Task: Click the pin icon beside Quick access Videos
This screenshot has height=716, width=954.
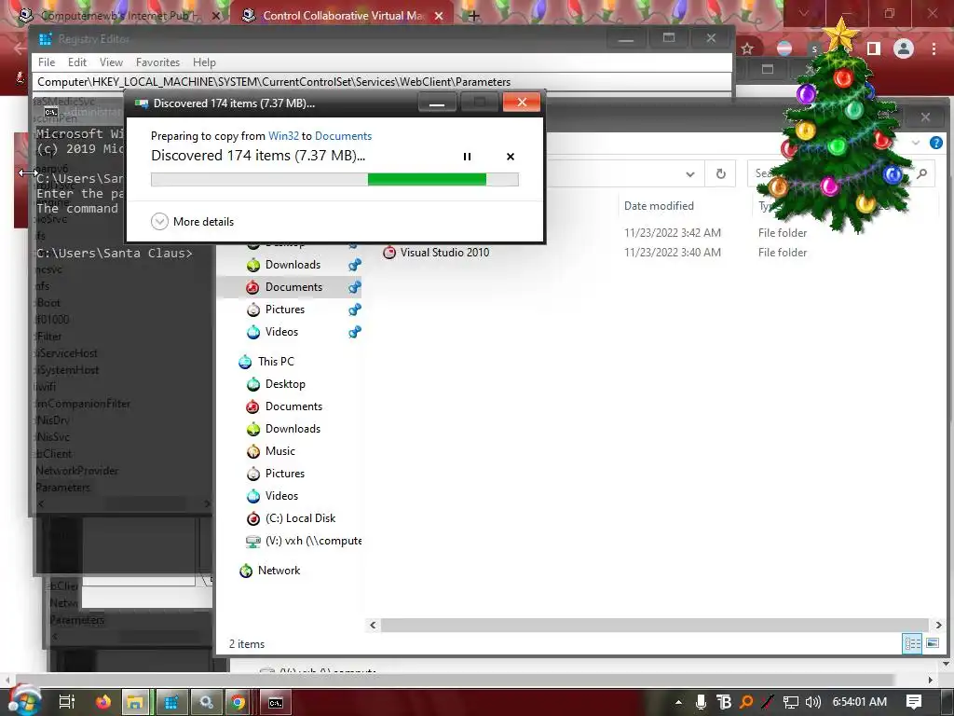Action: tap(355, 332)
